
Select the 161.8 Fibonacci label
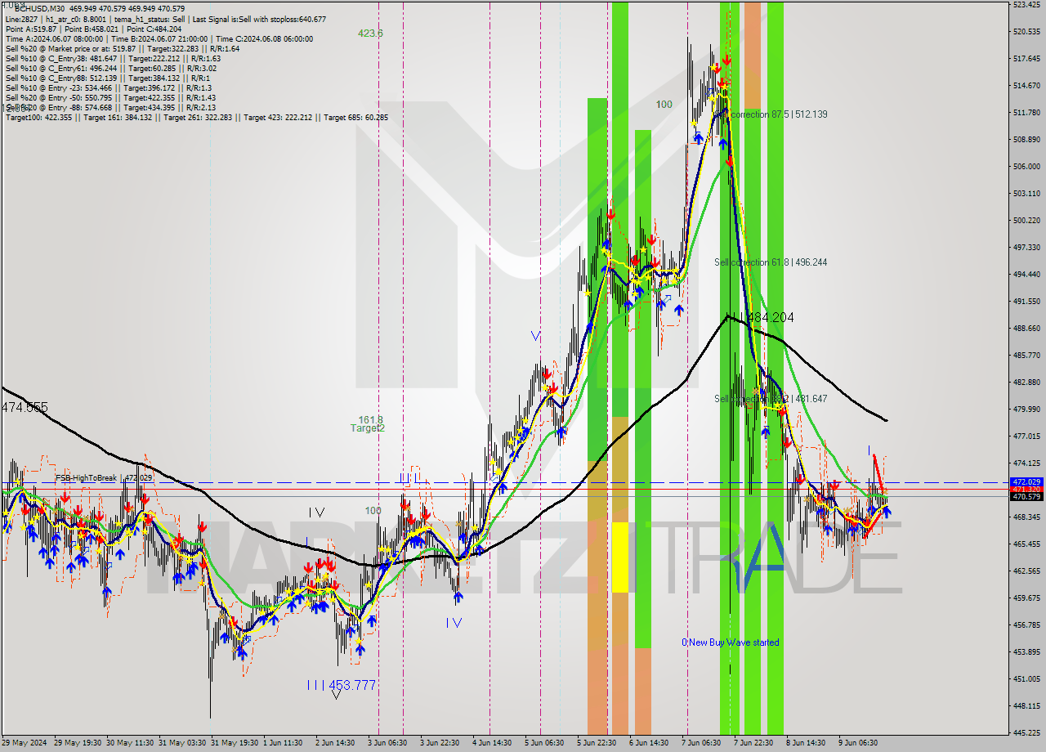(x=370, y=419)
